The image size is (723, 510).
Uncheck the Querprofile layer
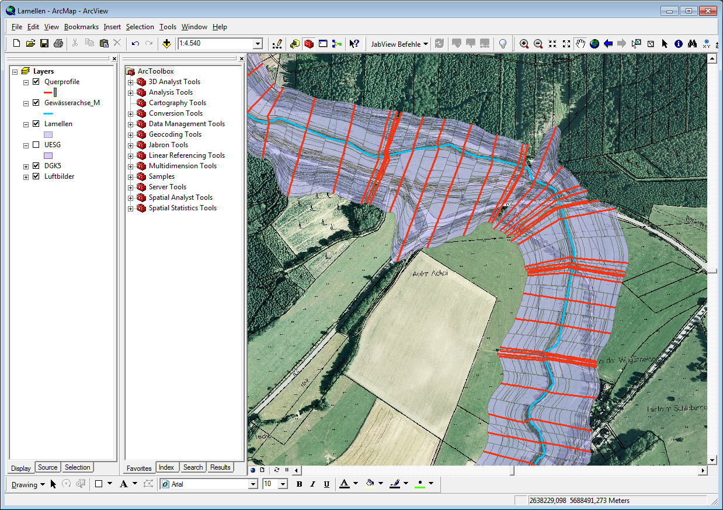[x=36, y=82]
